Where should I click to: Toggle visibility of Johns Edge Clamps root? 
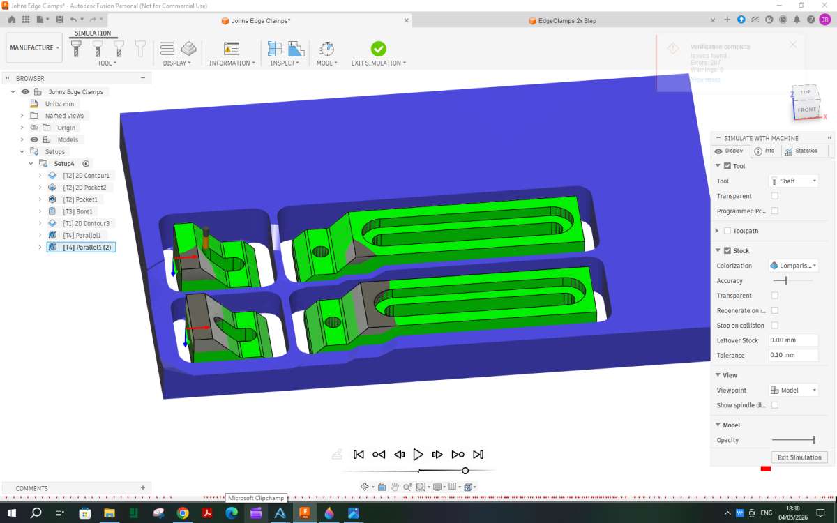(25, 91)
